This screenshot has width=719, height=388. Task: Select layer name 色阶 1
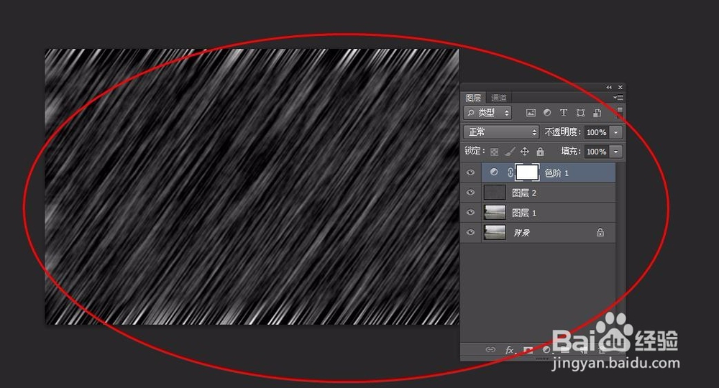[557, 173]
